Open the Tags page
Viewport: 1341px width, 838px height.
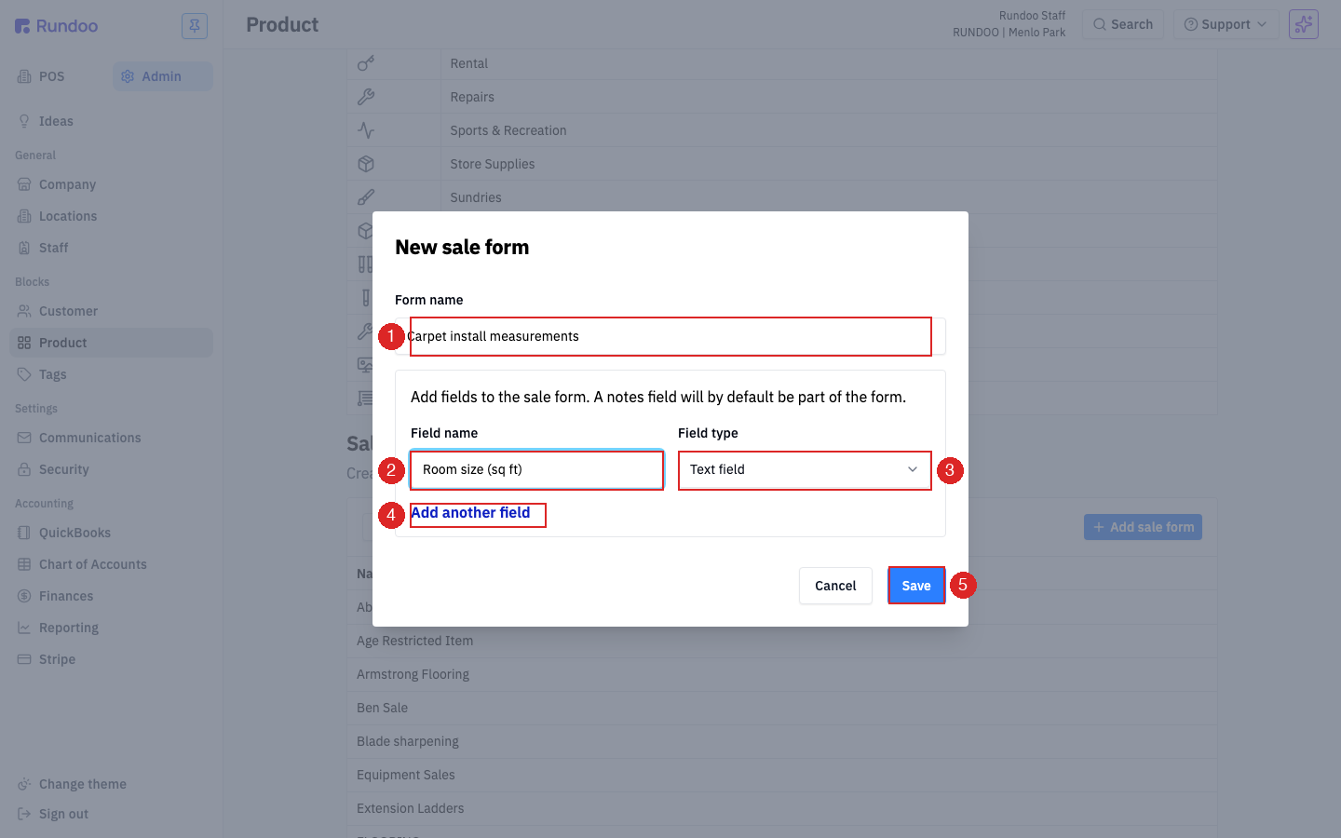(111, 374)
